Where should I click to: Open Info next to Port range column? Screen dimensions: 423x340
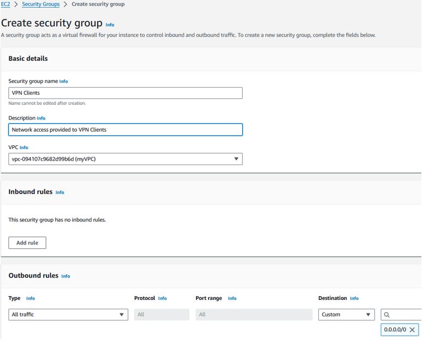[x=232, y=298]
